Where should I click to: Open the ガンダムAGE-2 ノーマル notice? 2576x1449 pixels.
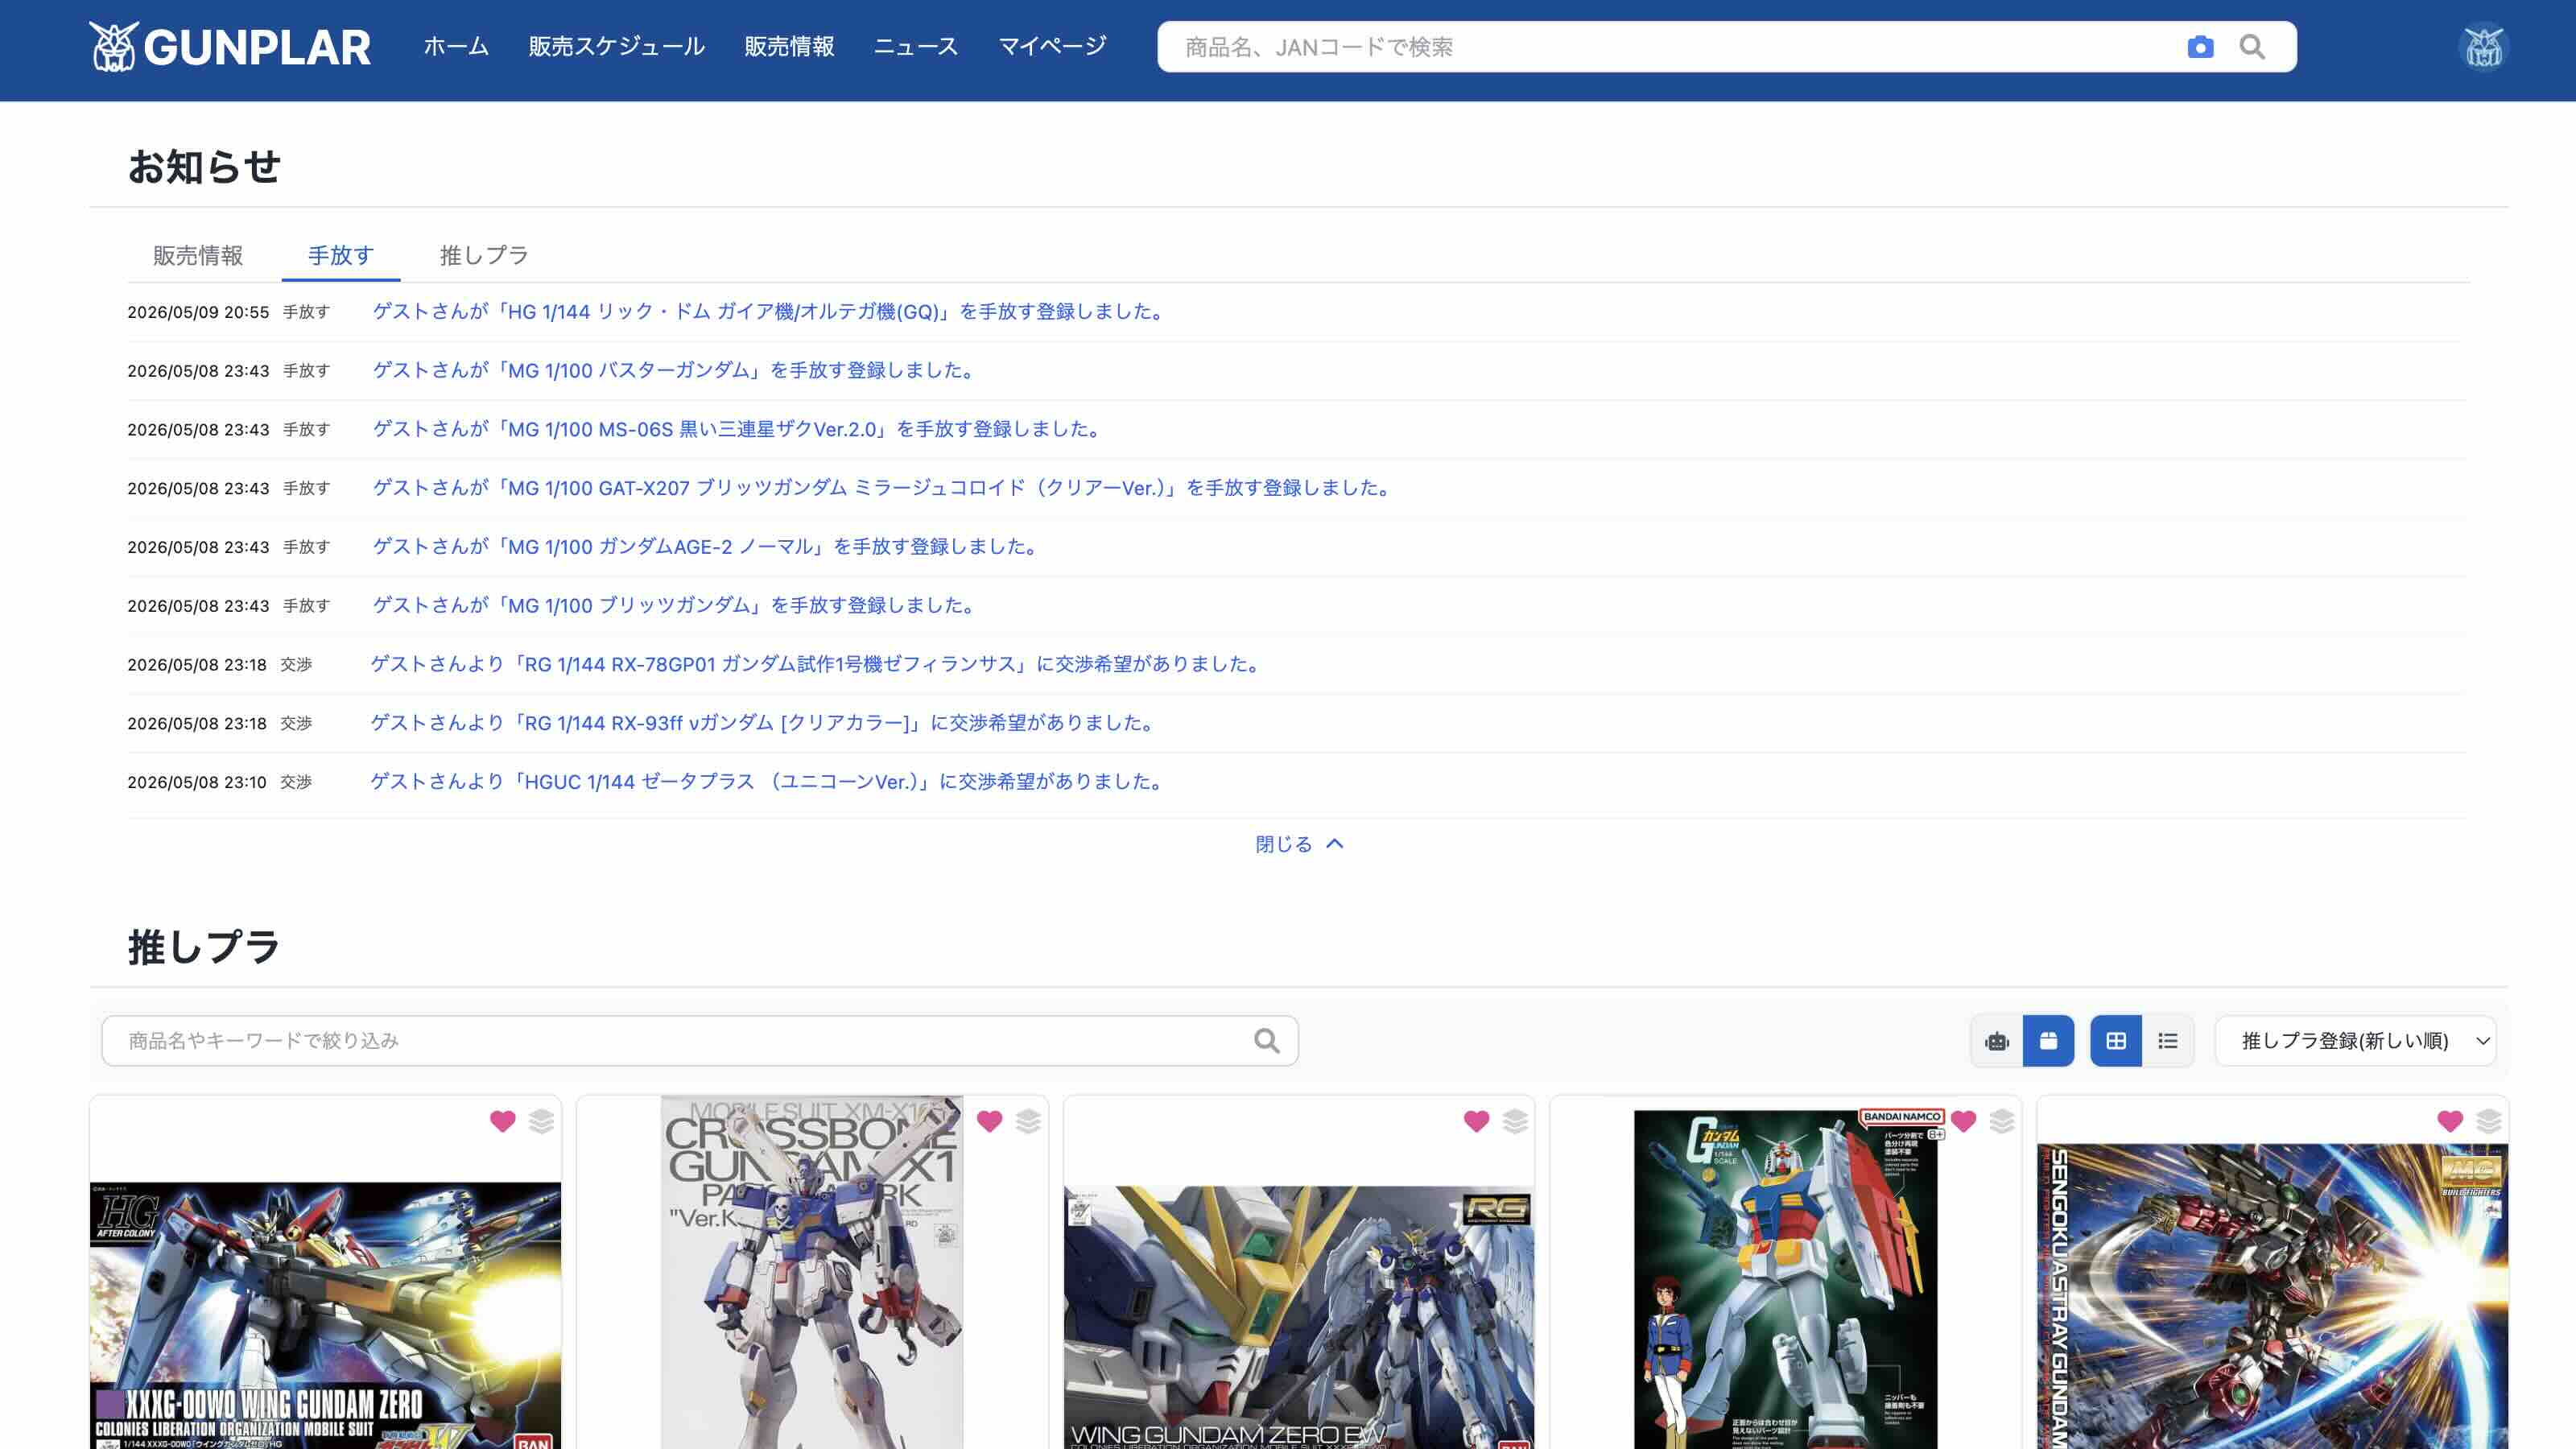(707, 547)
